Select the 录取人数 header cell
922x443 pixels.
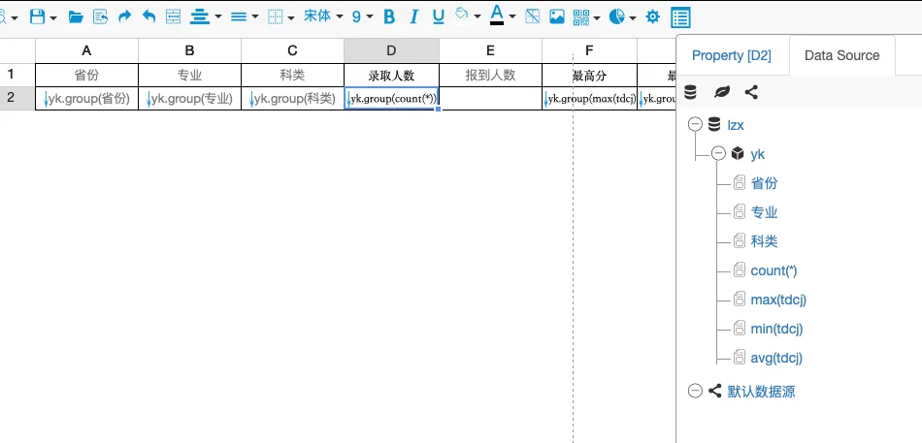coord(392,75)
